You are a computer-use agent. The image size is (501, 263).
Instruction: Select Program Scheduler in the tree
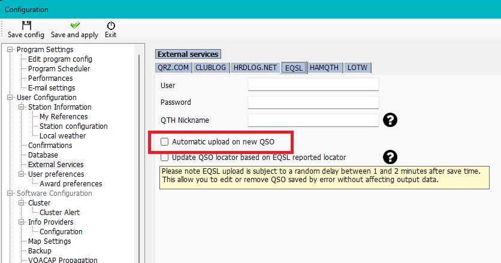click(x=59, y=69)
